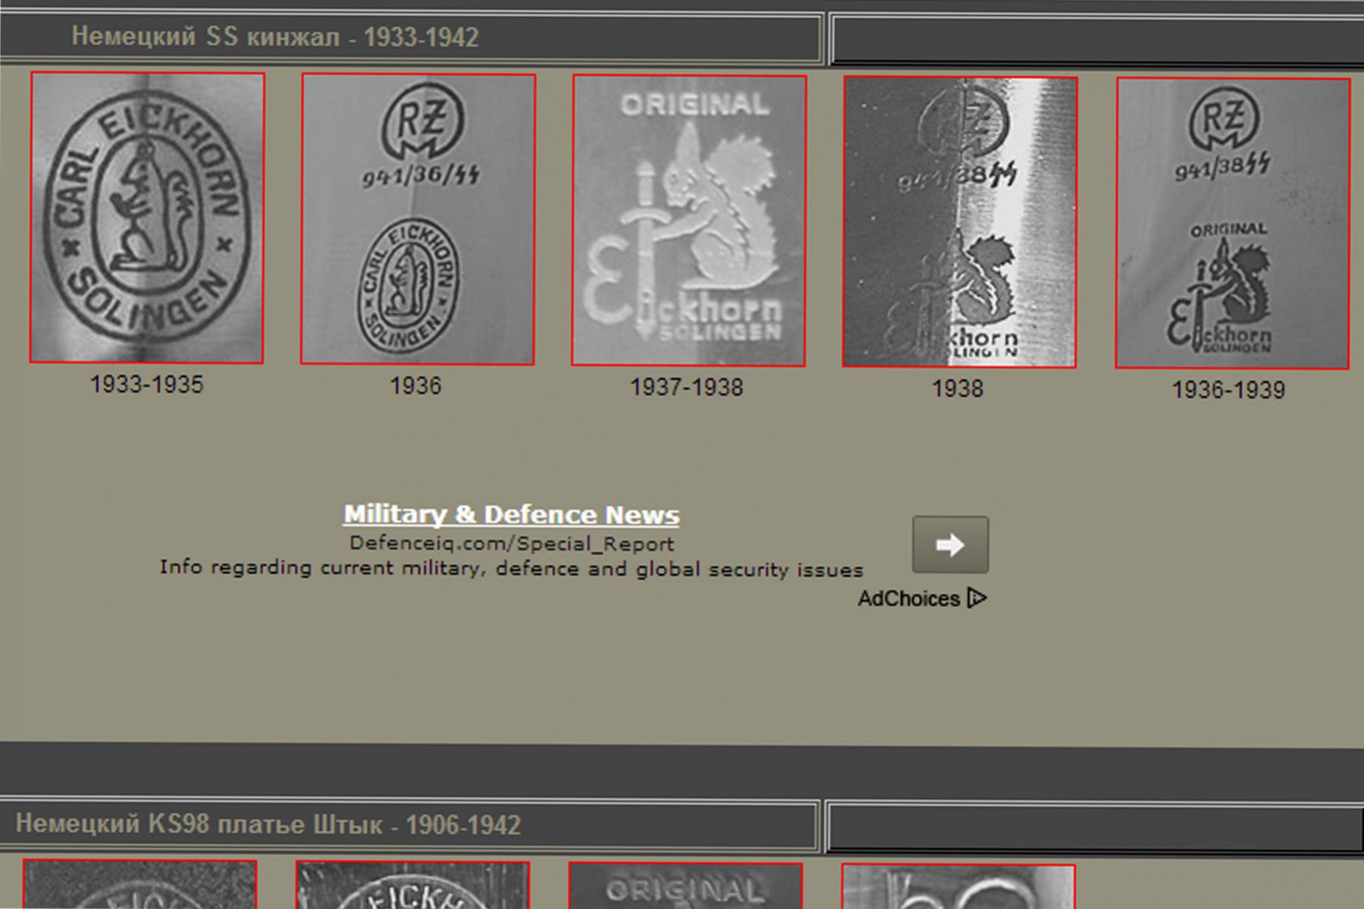This screenshot has width=1364, height=909.
Task: Click the Military & Defence News ad link
Action: click(x=512, y=515)
